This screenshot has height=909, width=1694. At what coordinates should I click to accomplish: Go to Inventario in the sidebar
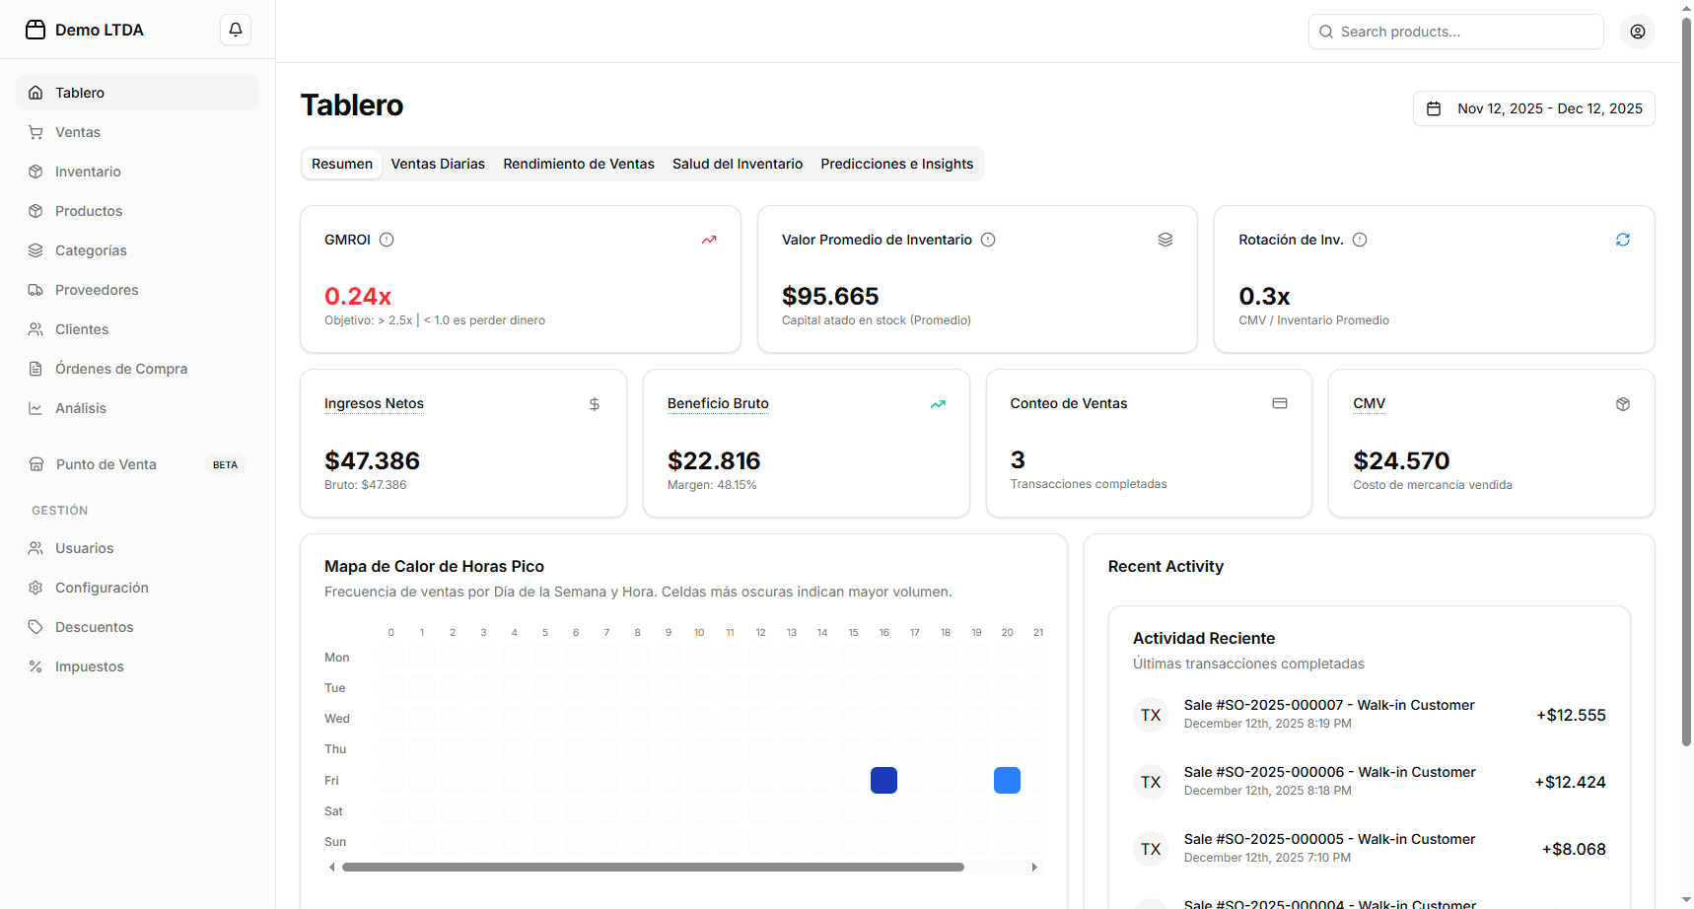point(88,172)
